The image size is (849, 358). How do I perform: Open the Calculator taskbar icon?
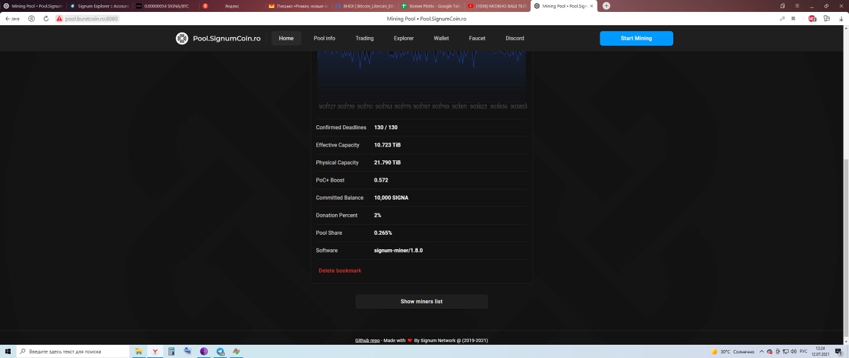pyautogui.click(x=171, y=351)
